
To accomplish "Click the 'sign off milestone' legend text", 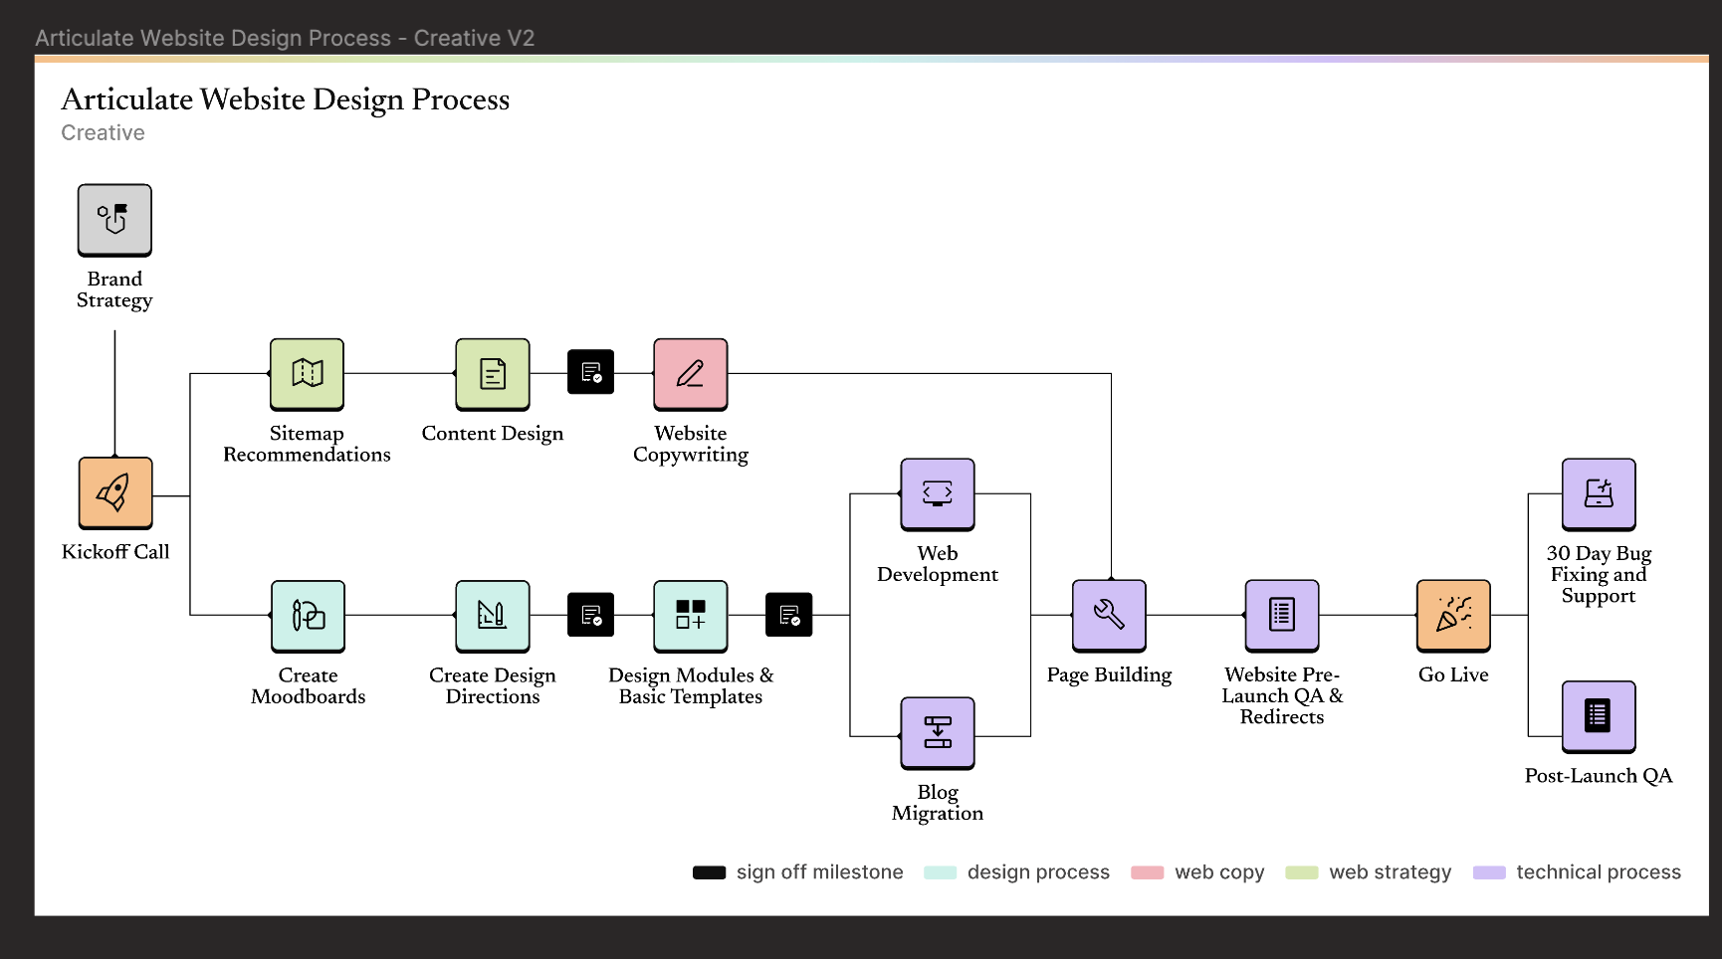I will pyautogui.click(x=820, y=872).
